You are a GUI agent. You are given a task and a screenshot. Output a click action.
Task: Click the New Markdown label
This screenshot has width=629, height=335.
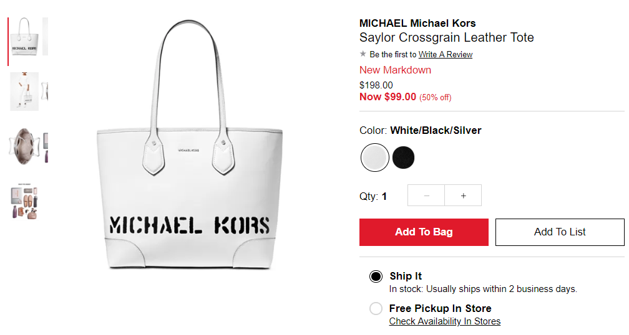pos(395,70)
